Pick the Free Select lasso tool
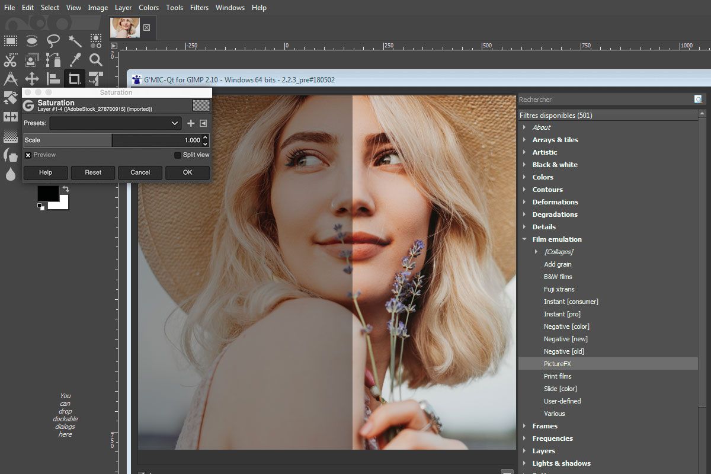This screenshot has height=474, width=711. [53, 40]
